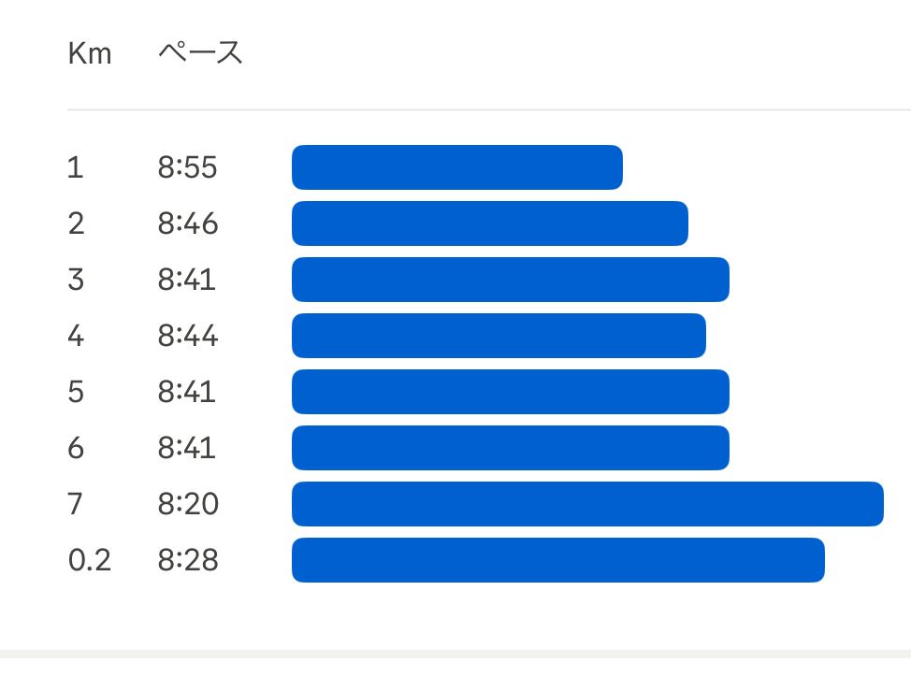Click the split number 5 label
This screenshot has width=911, height=677.
tap(76, 392)
